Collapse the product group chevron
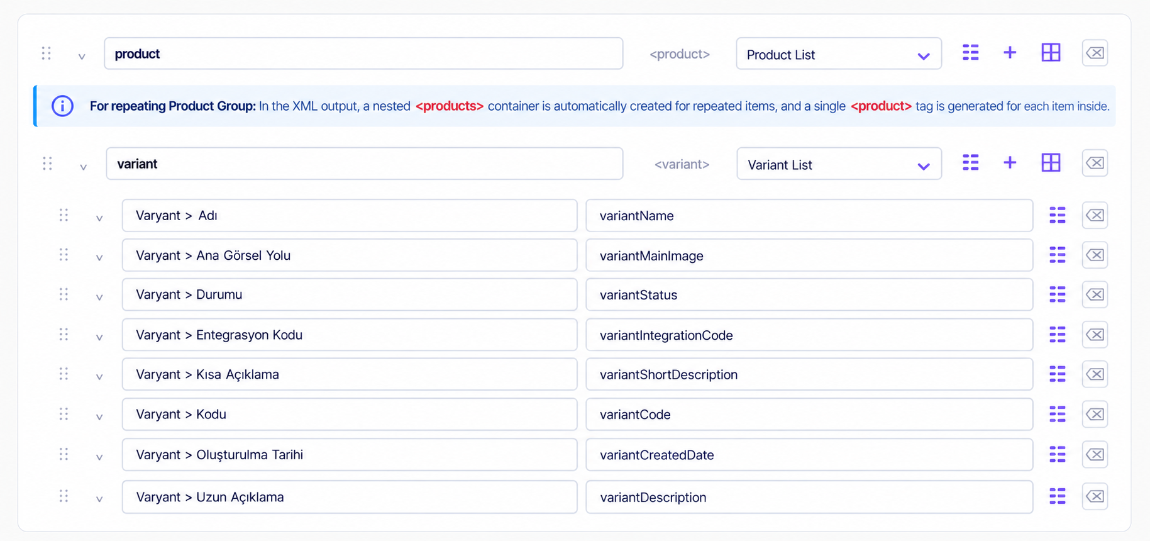 coord(82,57)
